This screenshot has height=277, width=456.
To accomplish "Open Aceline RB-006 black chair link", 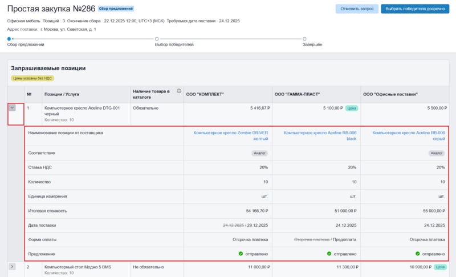I will [x=320, y=135].
